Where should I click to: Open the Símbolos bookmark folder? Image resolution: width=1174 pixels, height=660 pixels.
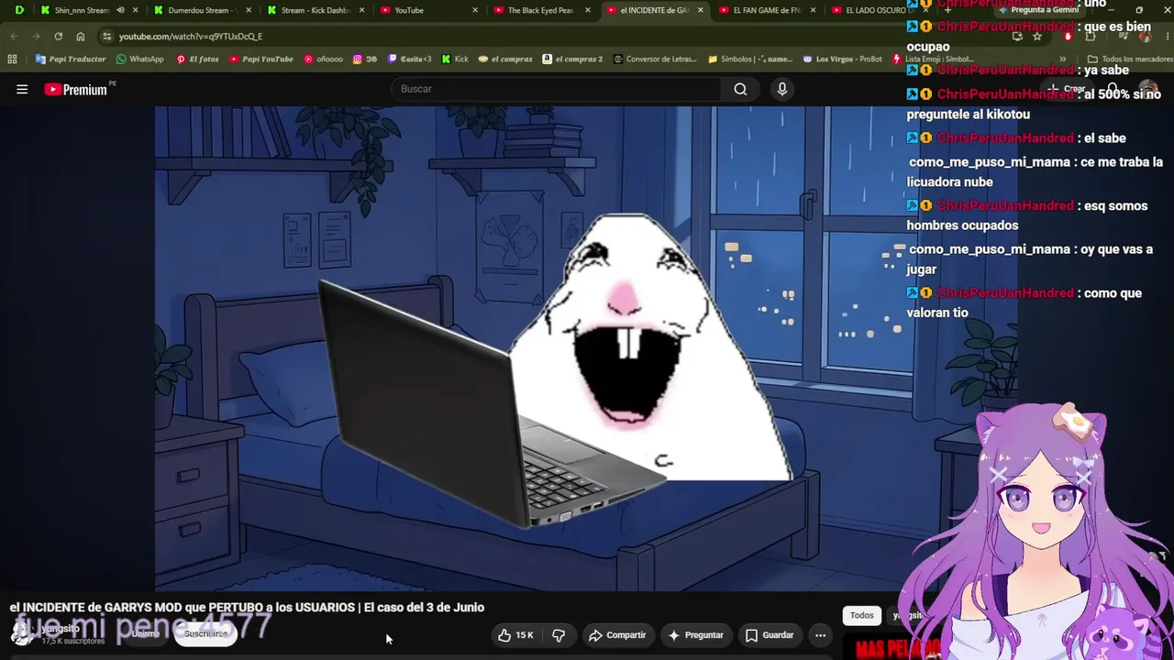coord(750,59)
